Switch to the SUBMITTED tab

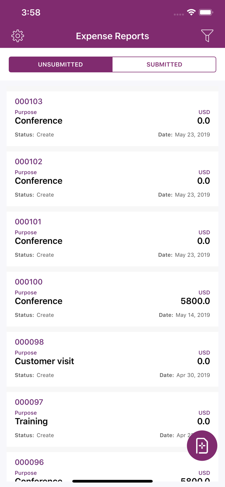click(164, 64)
